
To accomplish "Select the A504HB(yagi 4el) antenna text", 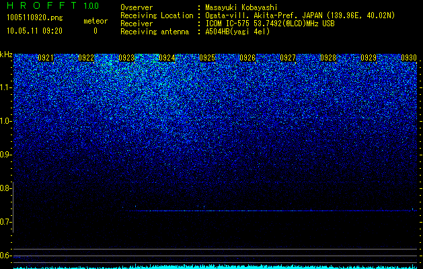I will click(x=237, y=32).
